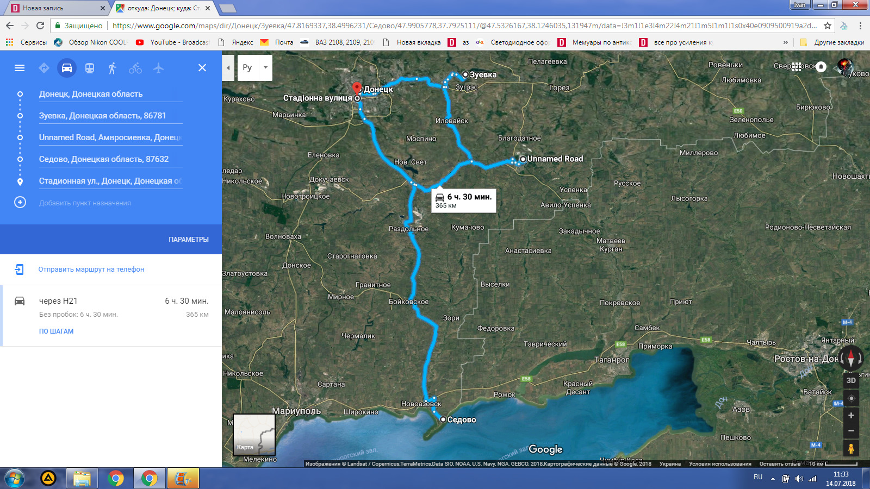Open Другие закладки folder

pyautogui.click(x=832, y=42)
